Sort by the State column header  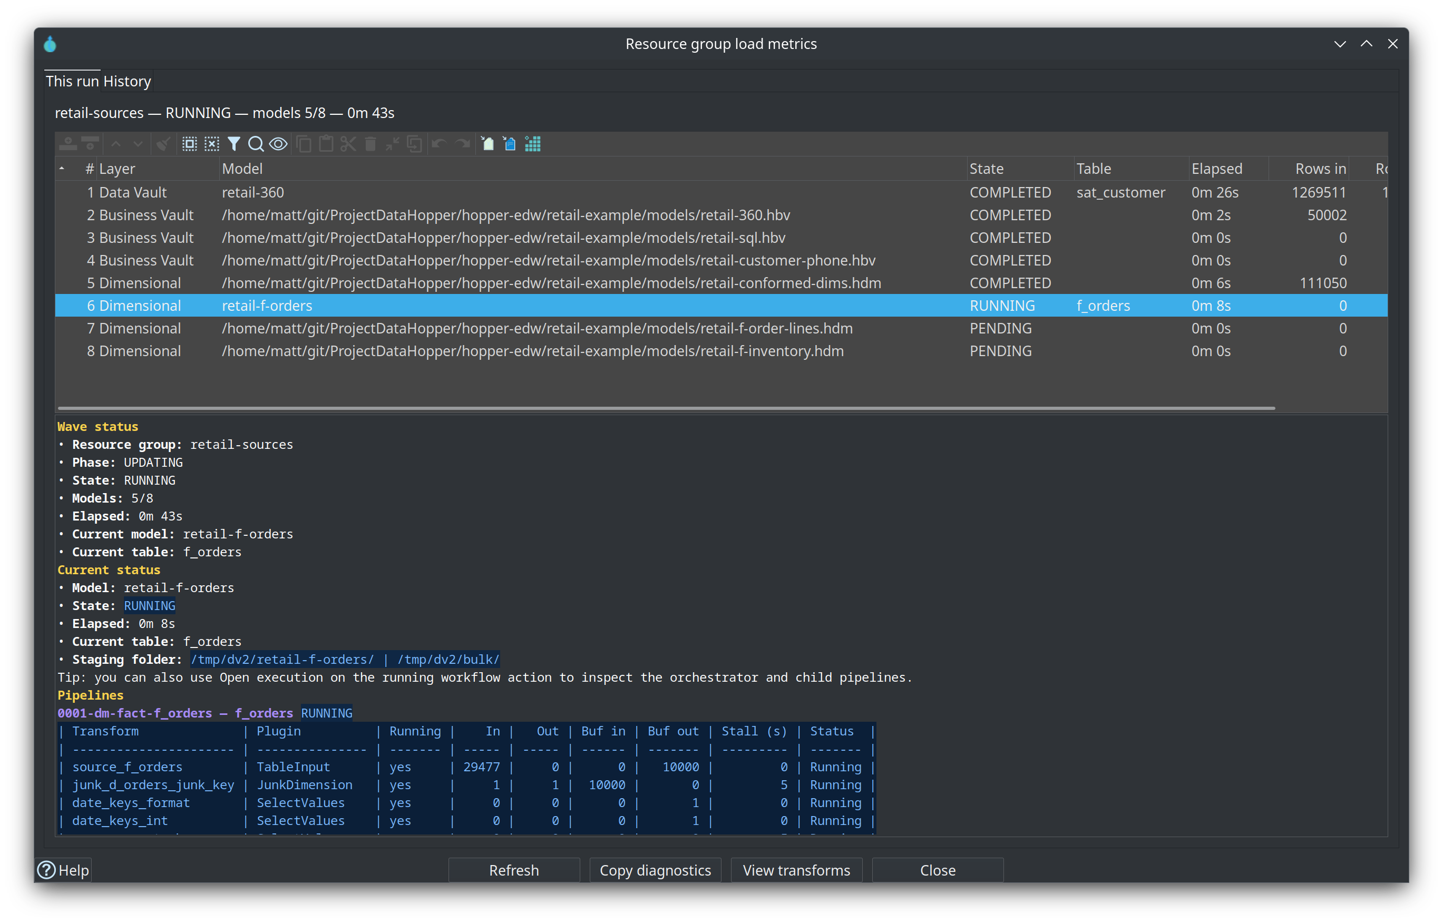pyautogui.click(x=1020, y=169)
